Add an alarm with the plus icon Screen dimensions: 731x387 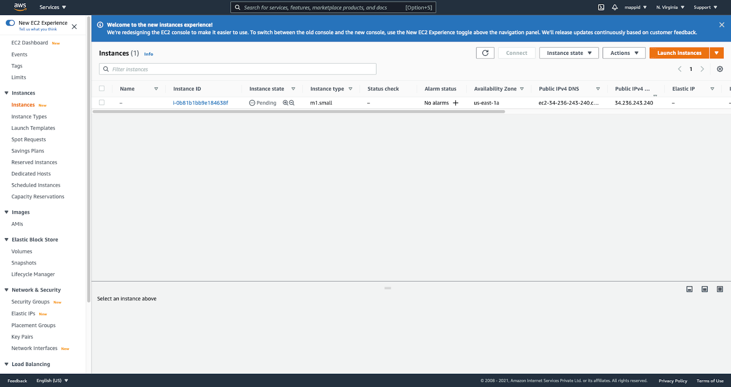[x=456, y=103]
